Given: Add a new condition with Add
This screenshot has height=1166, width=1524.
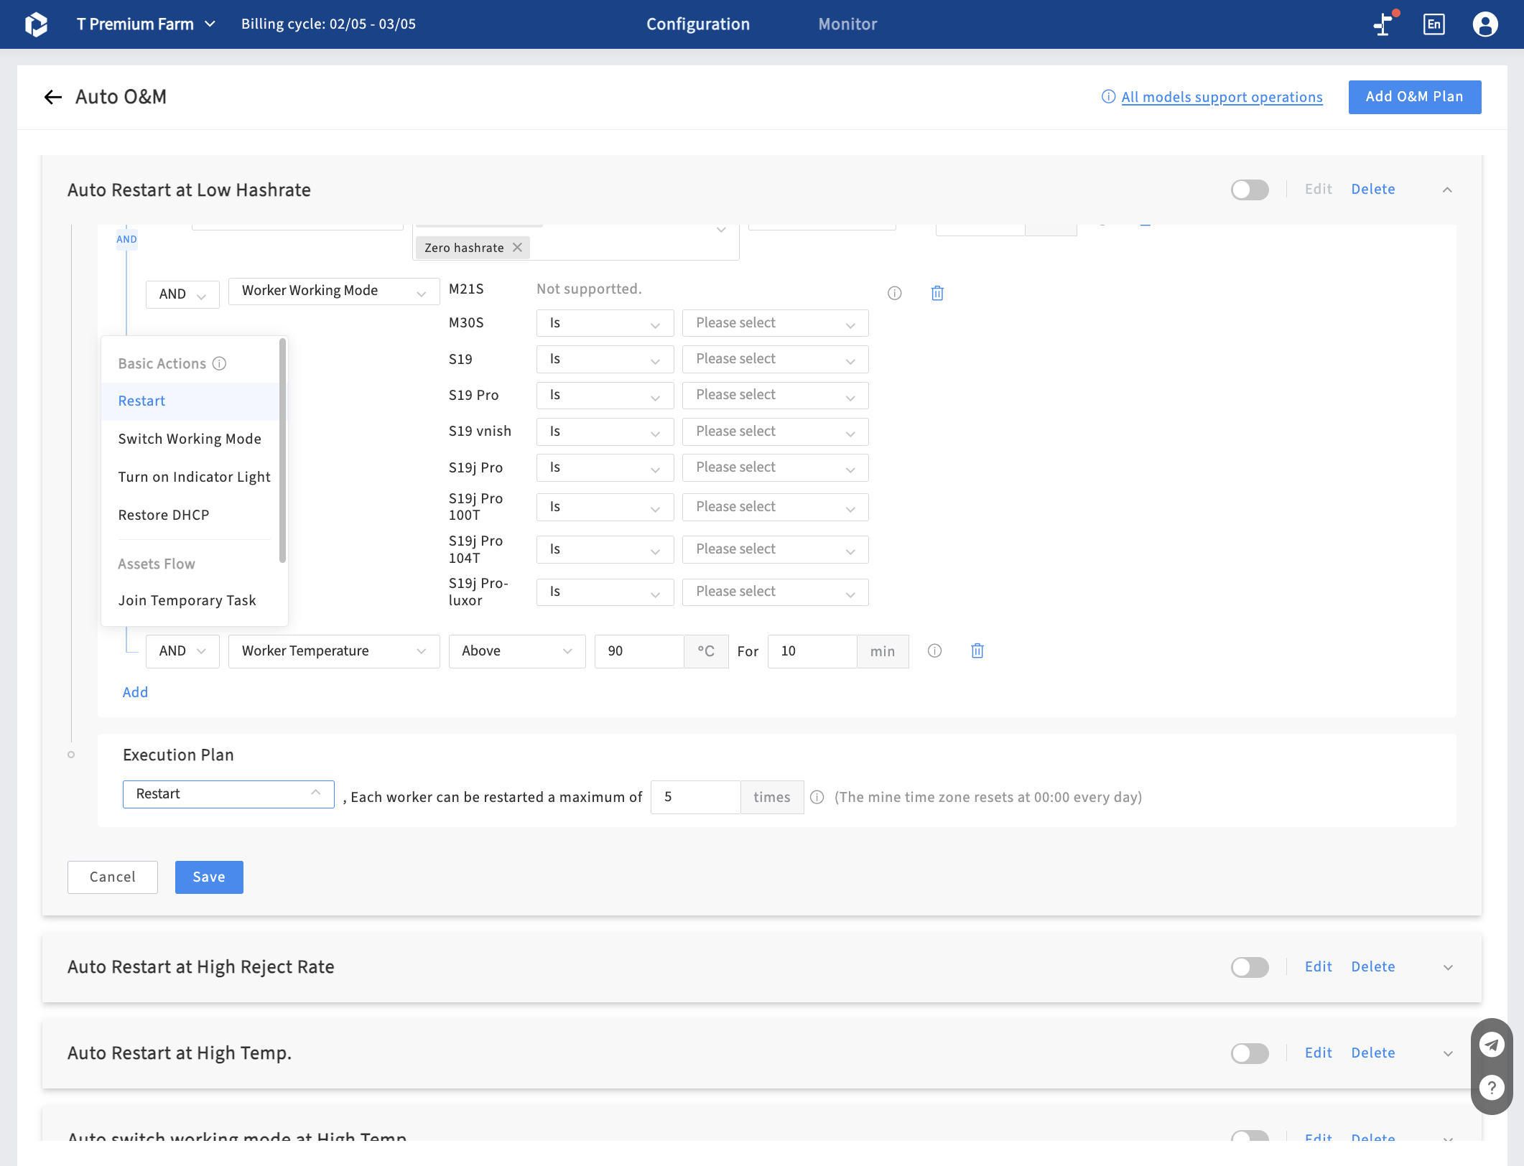Looking at the screenshot, I should tap(135, 692).
